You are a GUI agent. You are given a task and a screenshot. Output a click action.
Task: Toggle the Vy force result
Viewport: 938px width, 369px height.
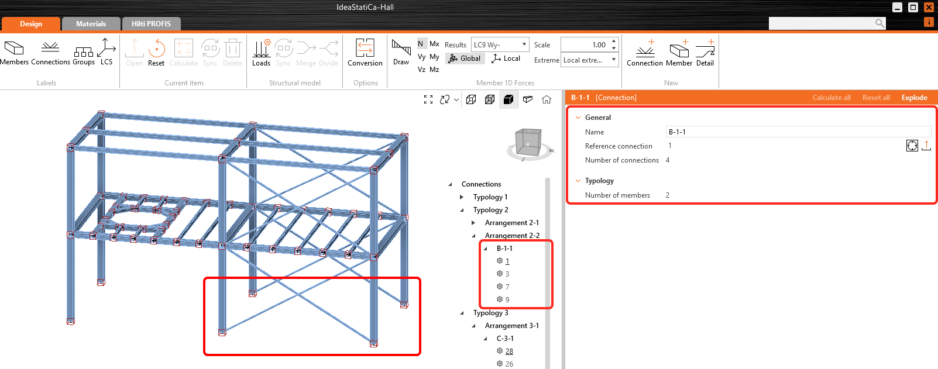[421, 57]
